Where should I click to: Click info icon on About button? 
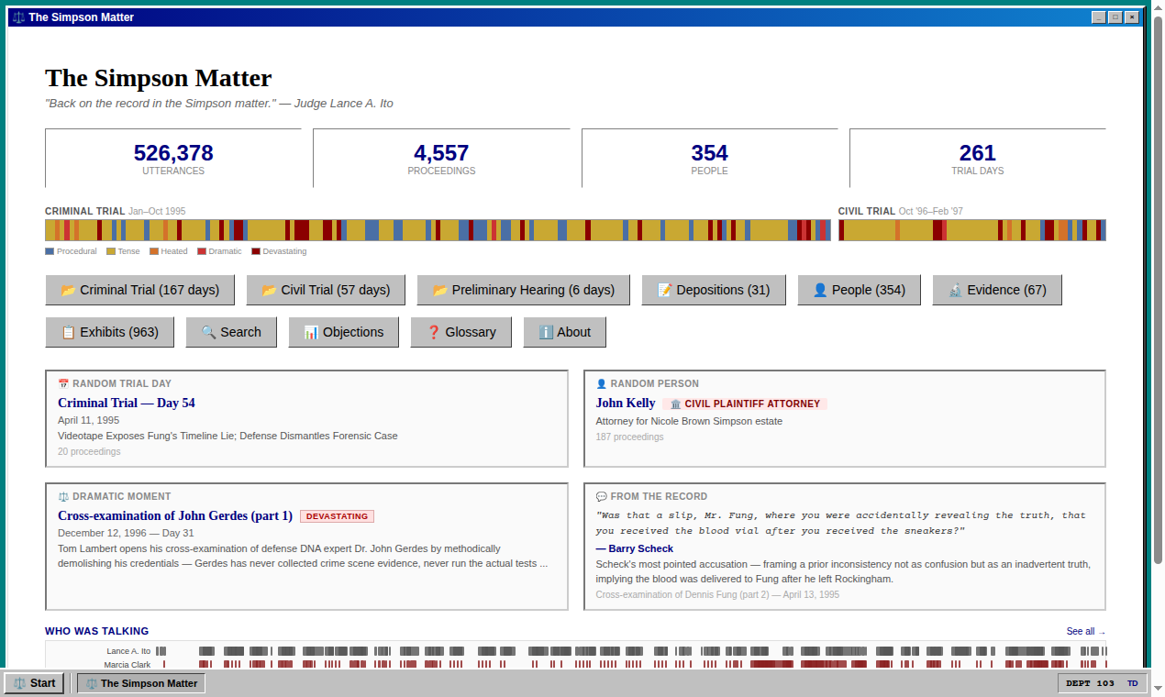tap(546, 332)
